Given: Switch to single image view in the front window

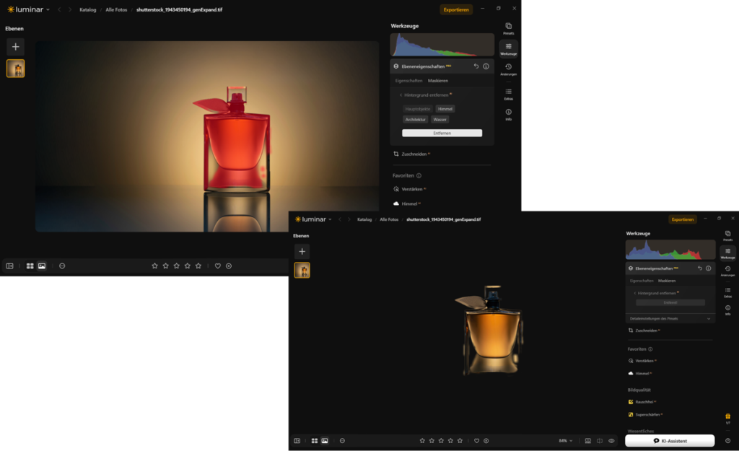Looking at the screenshot, I should [x=325, y=441].
